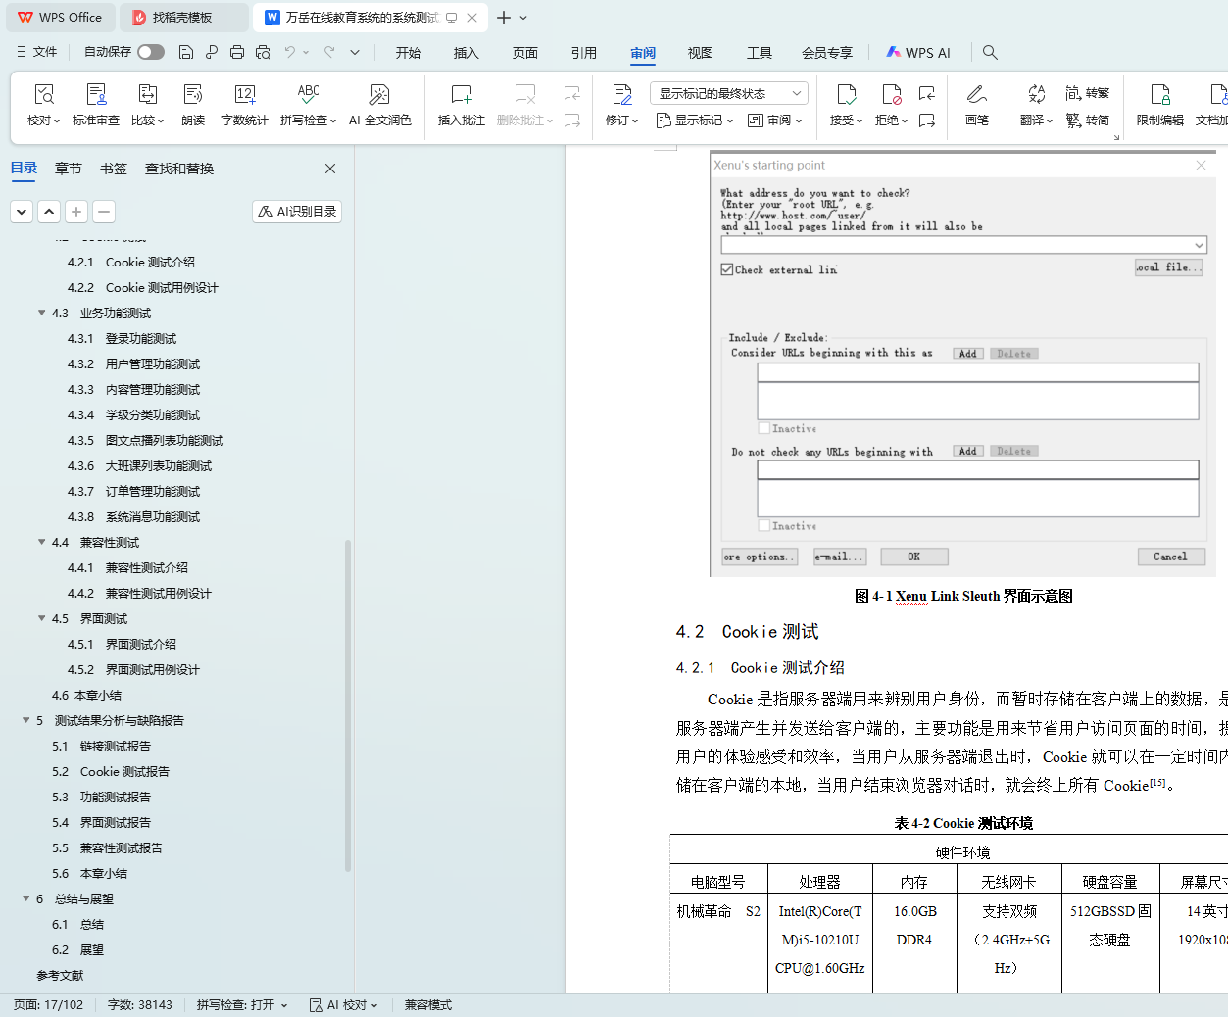Click the Insert Comment (插入批注) icon
This screenshot has height=1017, width=1228.
(461, 104)
